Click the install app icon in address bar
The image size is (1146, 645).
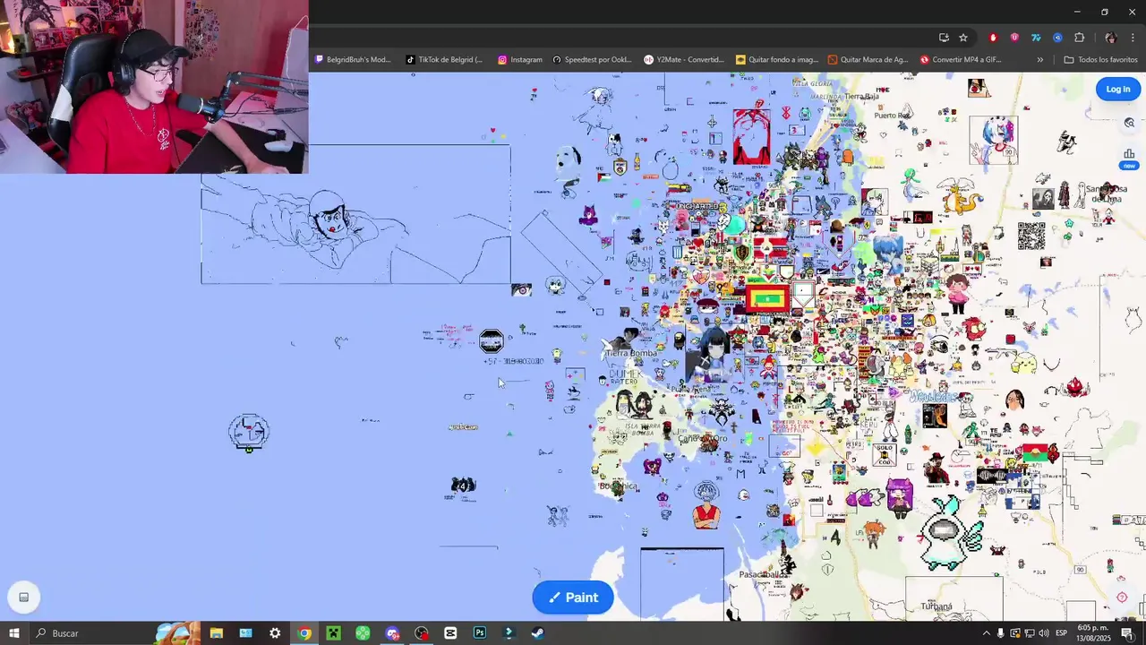pyautogui.click(x=944, y=38)
